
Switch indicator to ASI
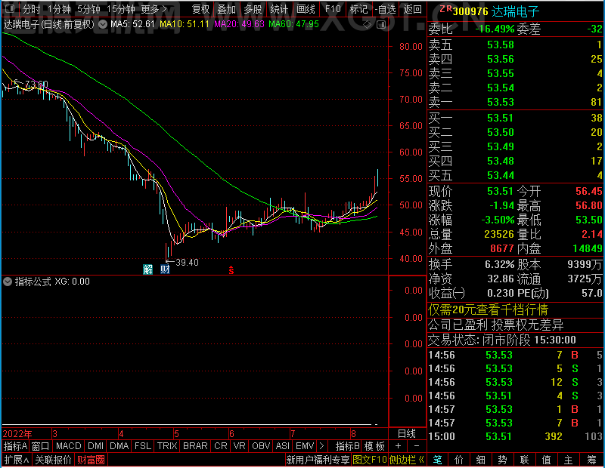coord(282,446)
